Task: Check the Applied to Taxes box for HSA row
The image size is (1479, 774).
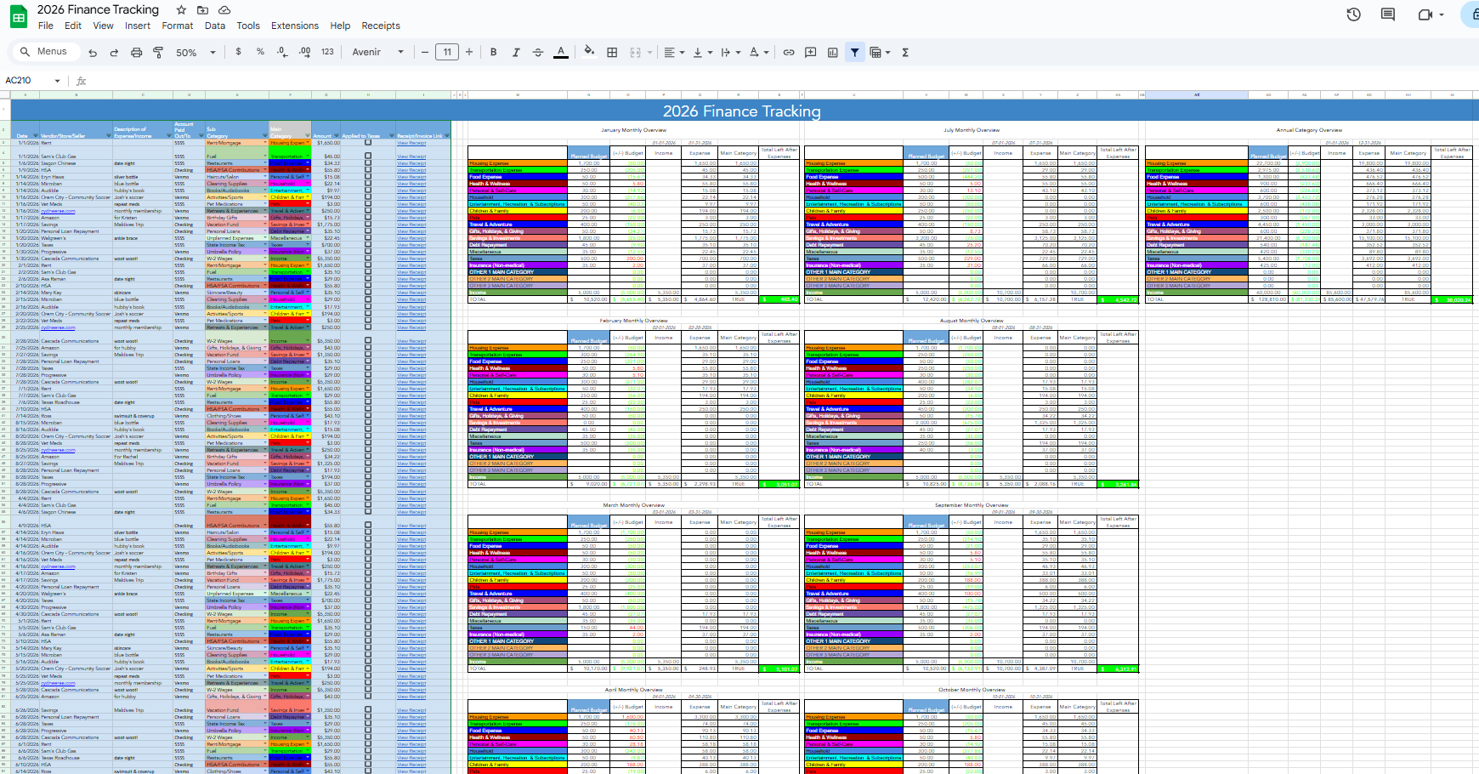Action: 366,169
